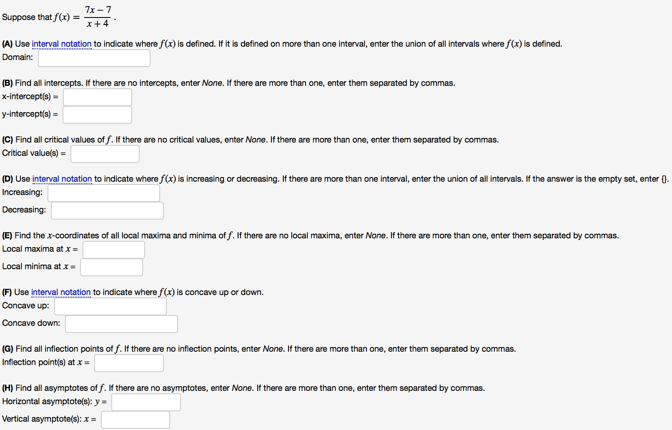
Task: Open the interval notation link in part (F)
Action: (61, 292)
